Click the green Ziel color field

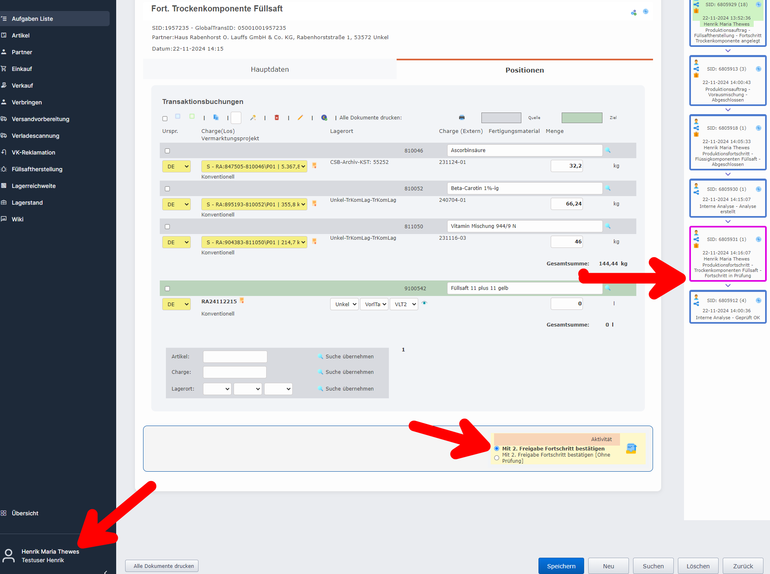tap(582, 117)
